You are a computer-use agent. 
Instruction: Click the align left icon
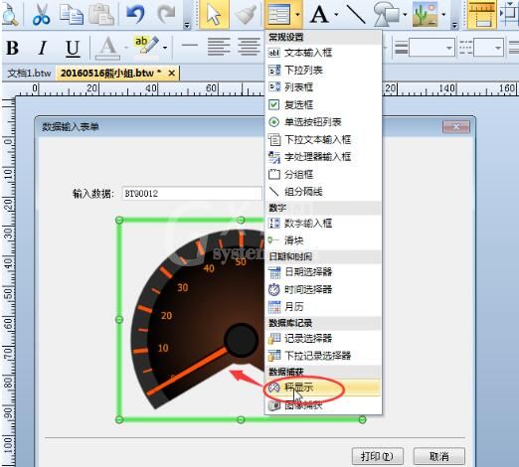(x=219, y=47)
